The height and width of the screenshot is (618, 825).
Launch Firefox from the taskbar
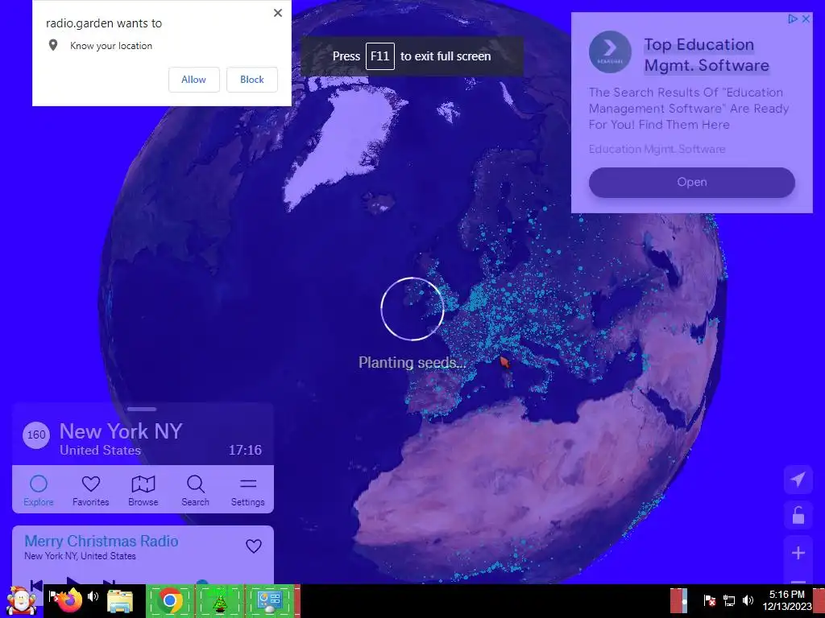(69, 600)
